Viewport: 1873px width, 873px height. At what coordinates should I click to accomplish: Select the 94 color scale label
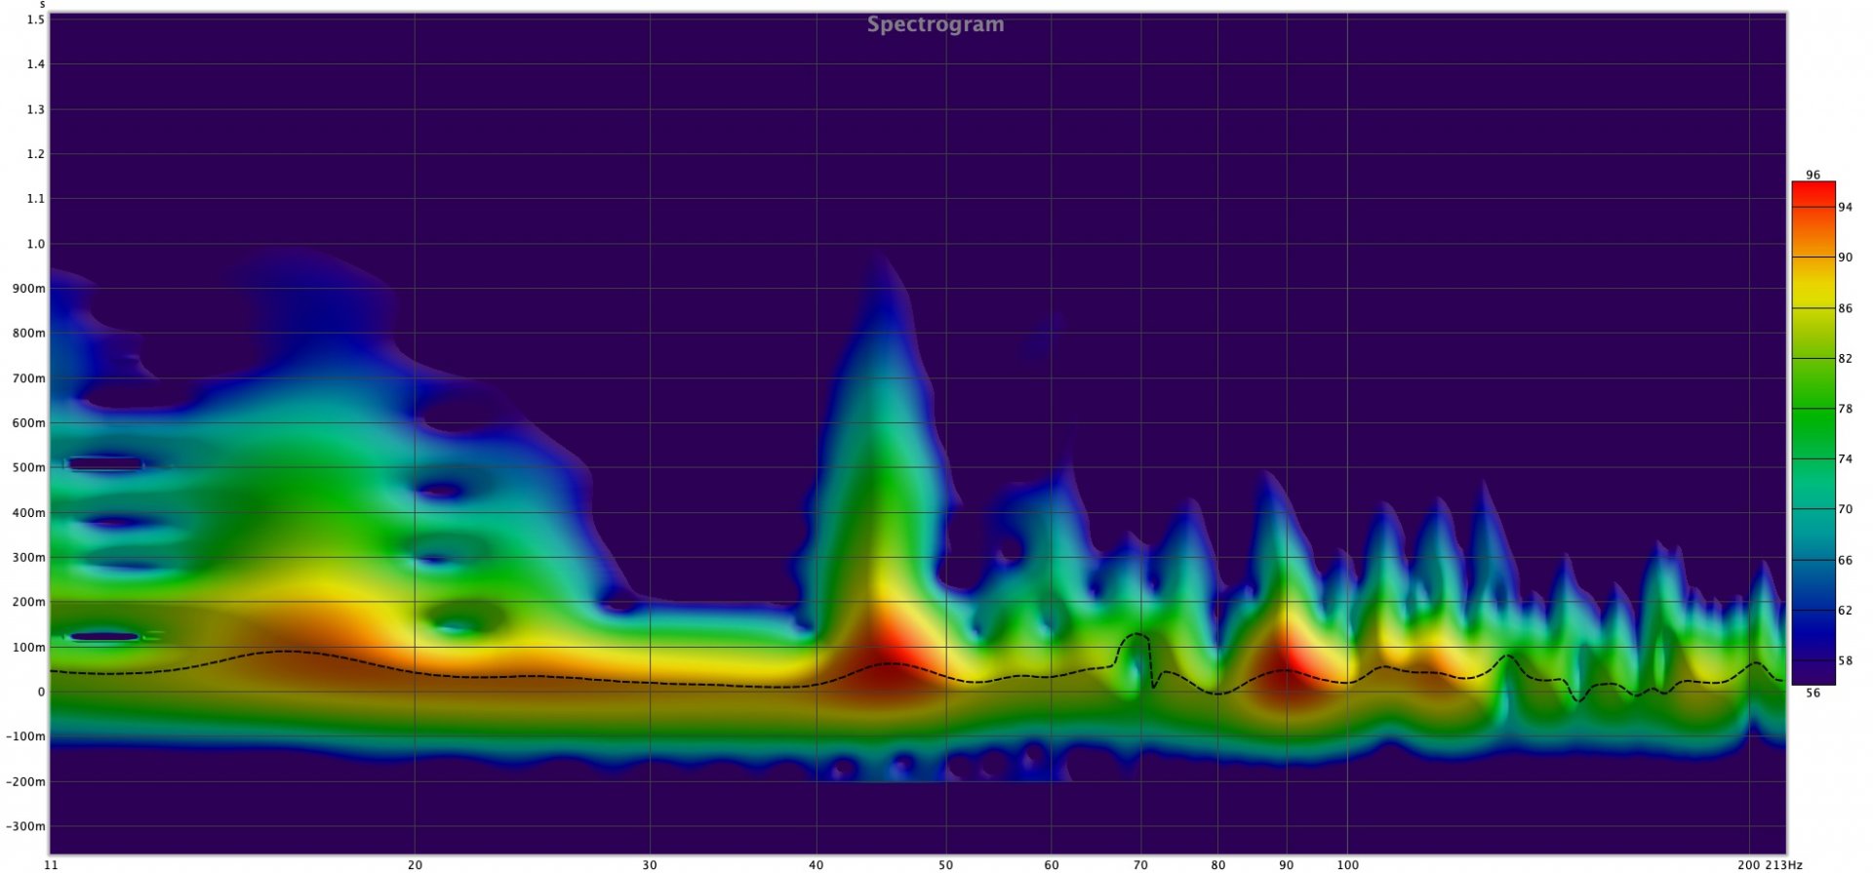(1845, 208)
